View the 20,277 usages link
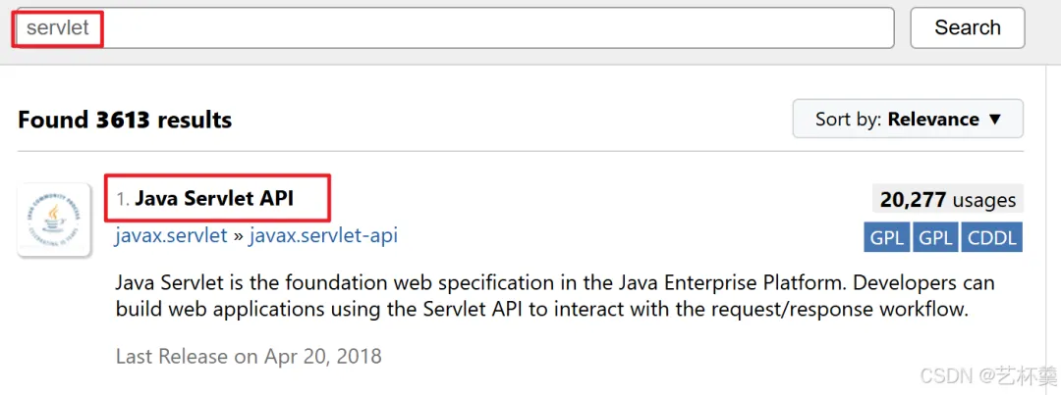The image size is (1061, 395). coord(948,200)
